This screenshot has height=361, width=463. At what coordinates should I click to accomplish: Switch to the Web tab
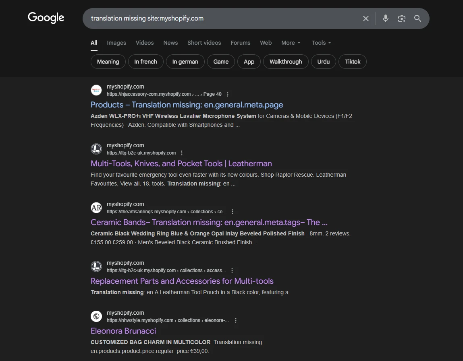[x=266, y=43]
